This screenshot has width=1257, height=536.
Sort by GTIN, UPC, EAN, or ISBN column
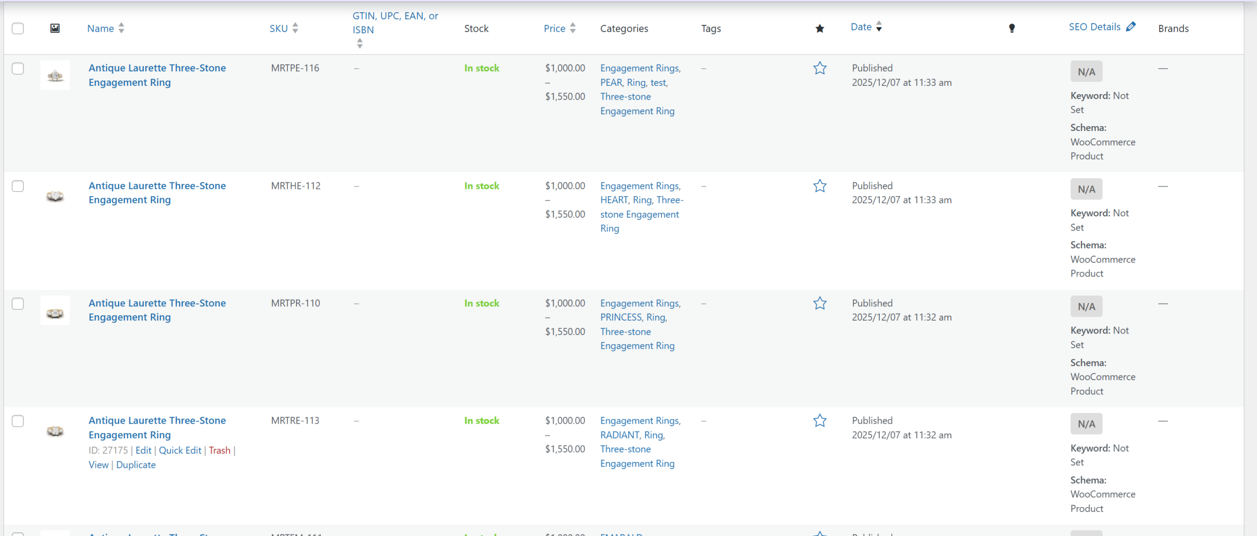coord(395,23)
